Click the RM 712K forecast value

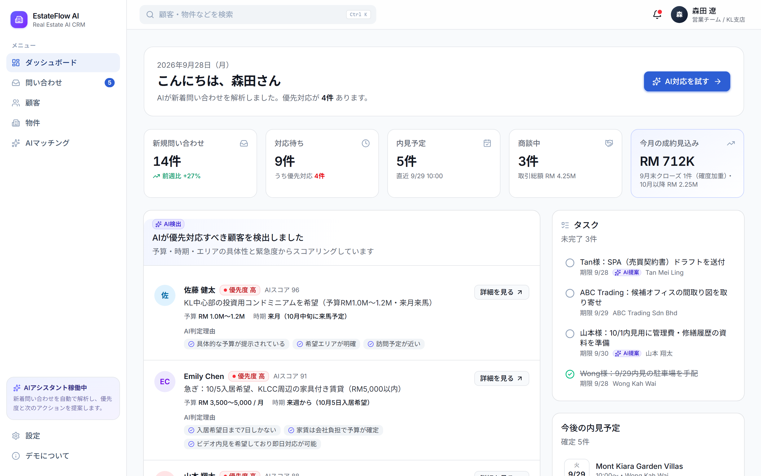pos(667,161)
